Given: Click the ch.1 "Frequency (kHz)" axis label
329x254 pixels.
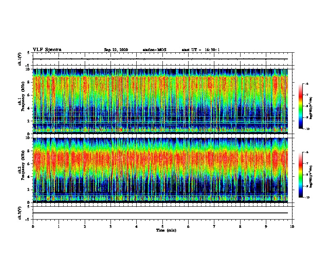Looking at the screenshot, I should point(23,96).
